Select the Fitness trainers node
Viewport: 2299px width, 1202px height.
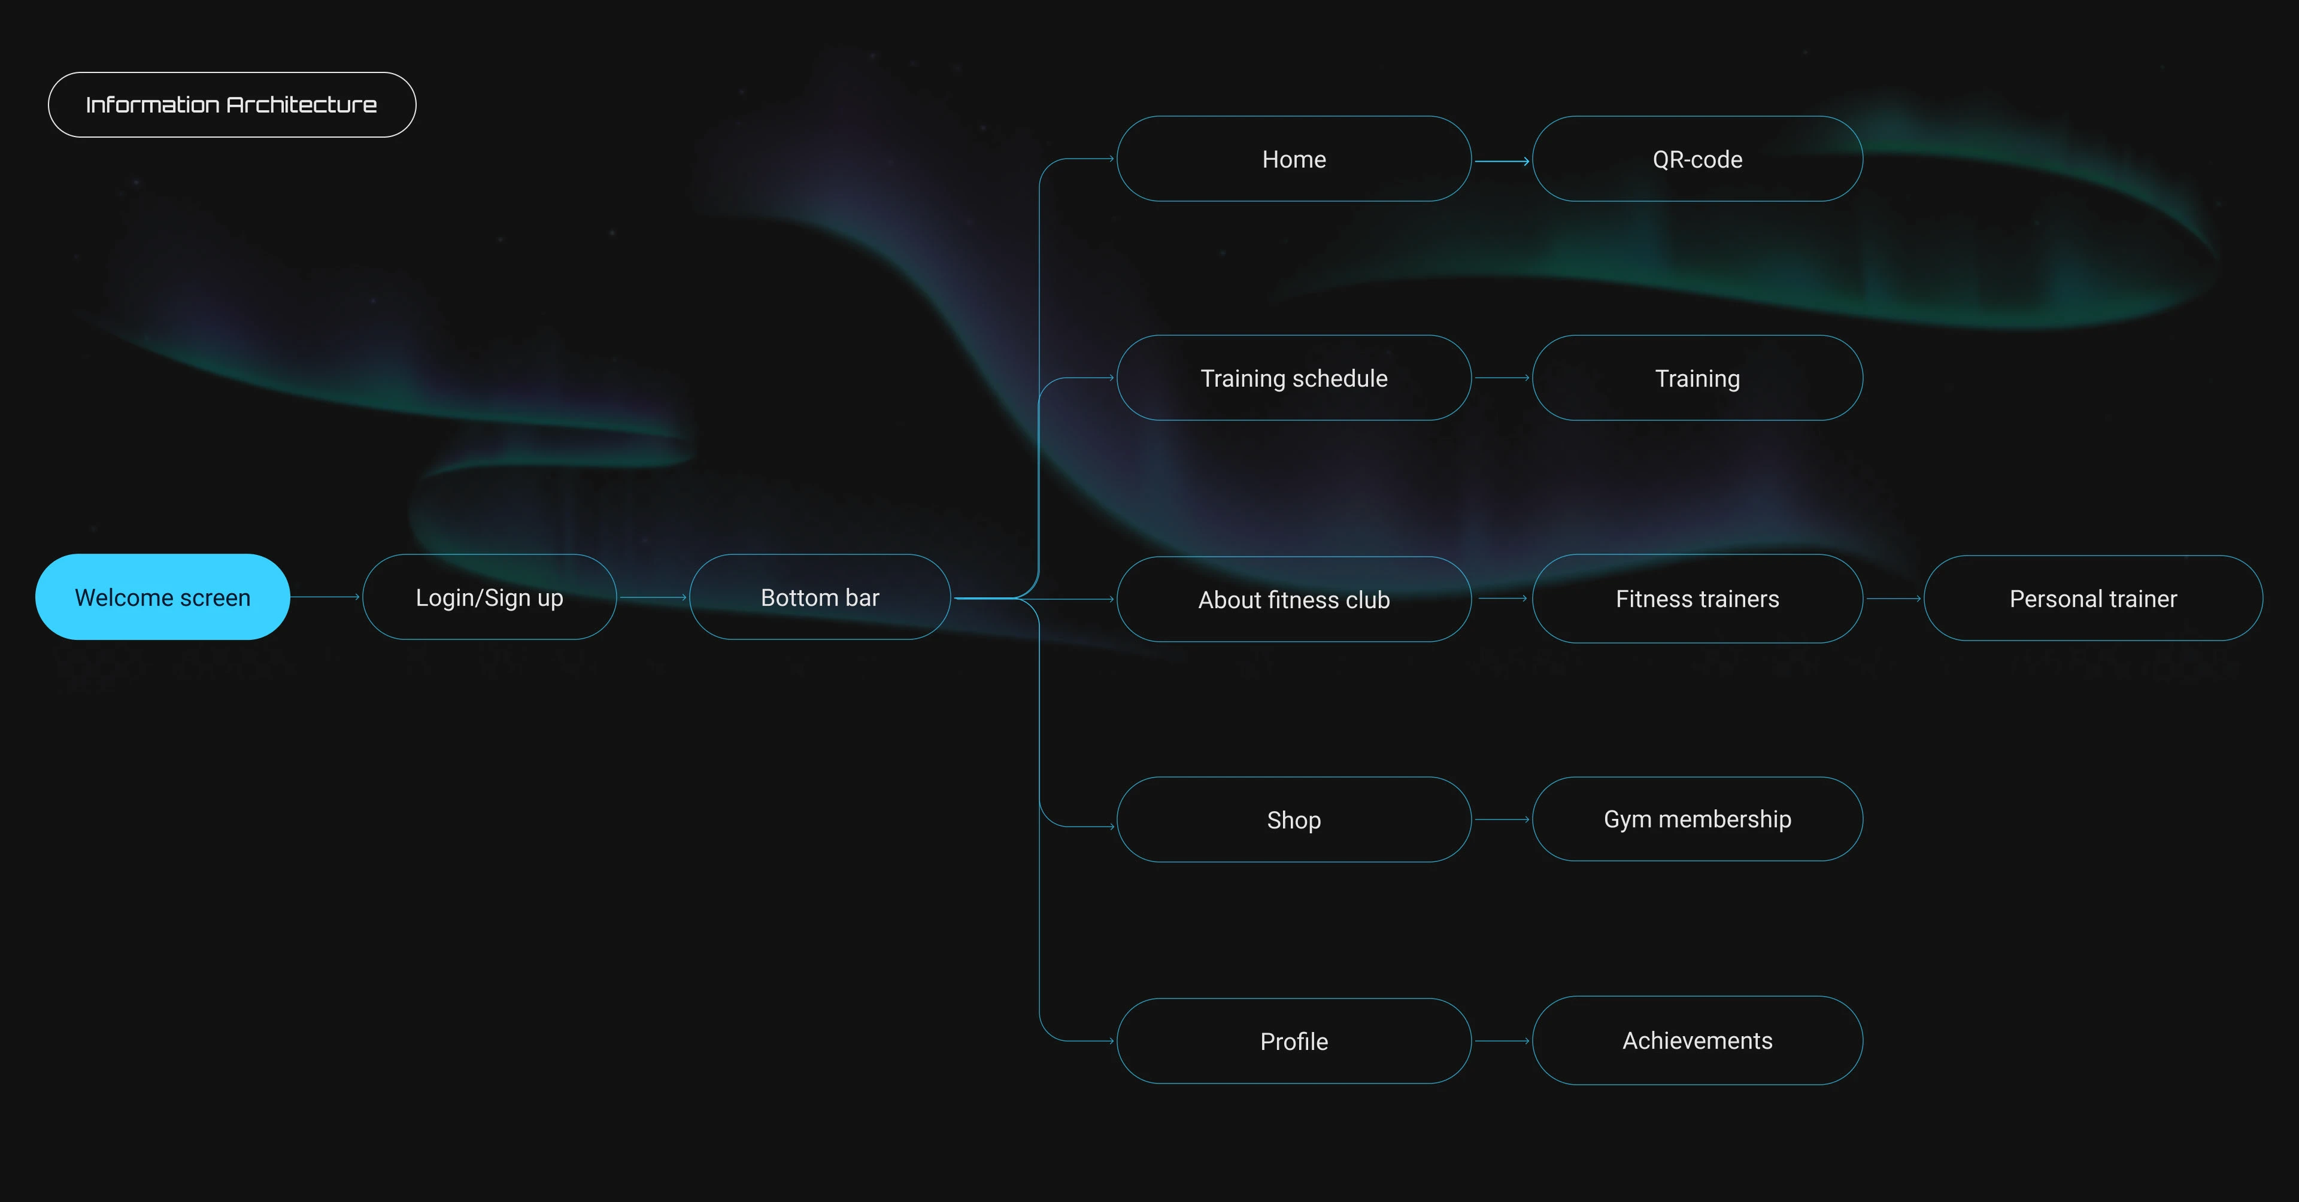click(x=1697, y=599)
